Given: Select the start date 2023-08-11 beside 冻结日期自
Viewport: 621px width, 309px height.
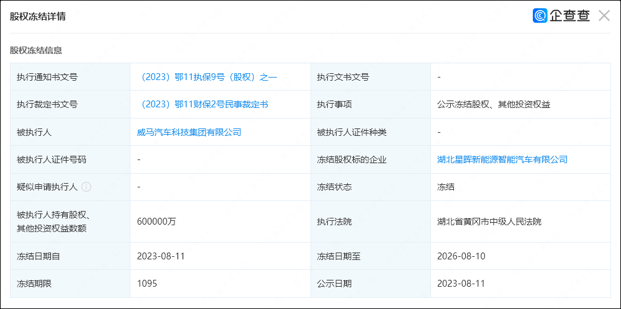Looking at the screenshot, I should pyautogui.click(x=161, y=256).
